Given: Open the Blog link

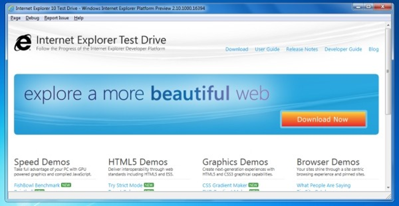Looking at the screenshot, I should pos(374,49).
